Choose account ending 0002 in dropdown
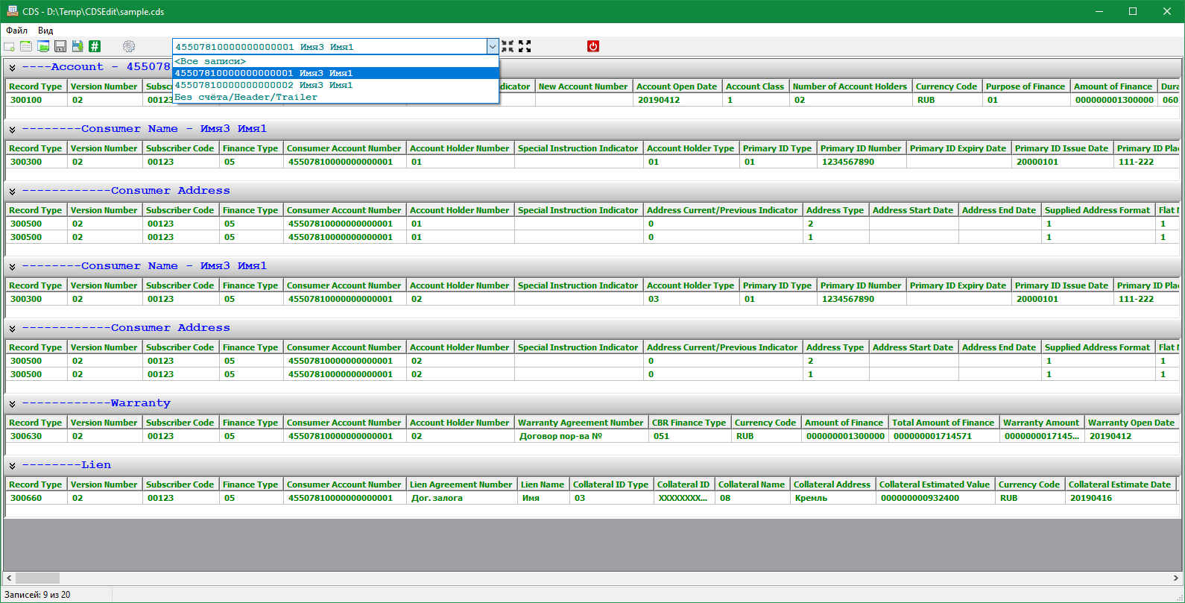 click(264, 85)
